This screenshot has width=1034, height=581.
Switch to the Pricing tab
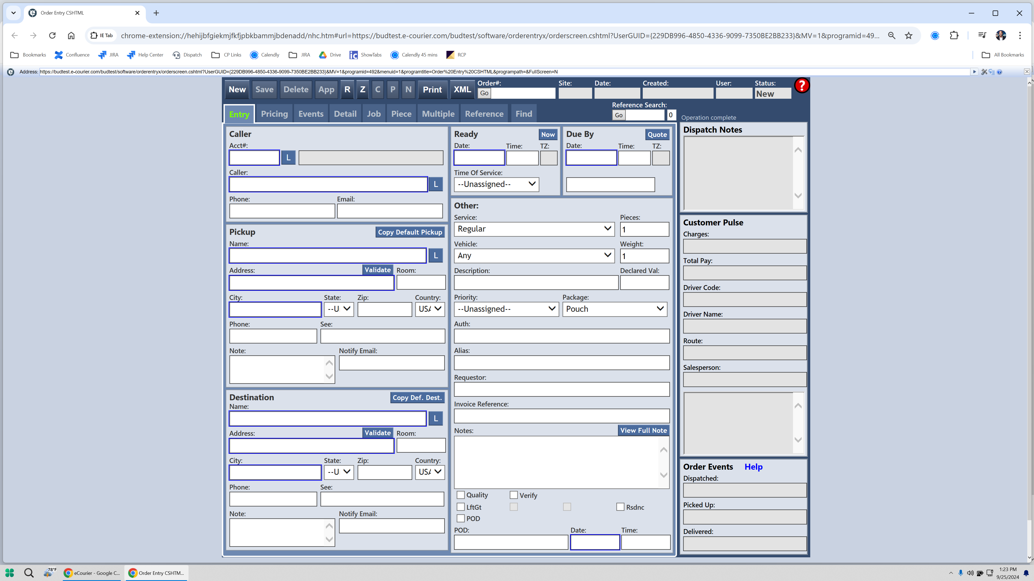(x=274, y=114)
